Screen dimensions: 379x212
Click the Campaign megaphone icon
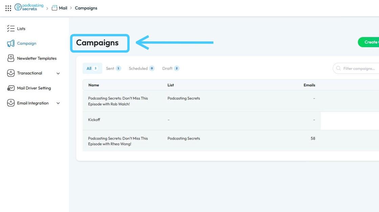tap(11, 43)
